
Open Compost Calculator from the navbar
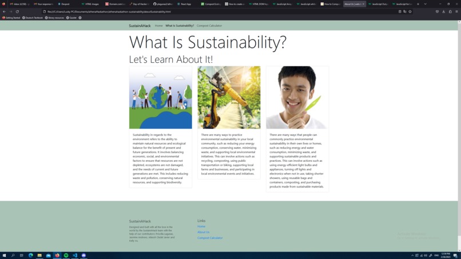(209, 26)
